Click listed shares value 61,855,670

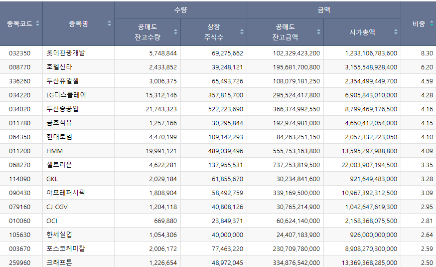click(x=227, y=179)
